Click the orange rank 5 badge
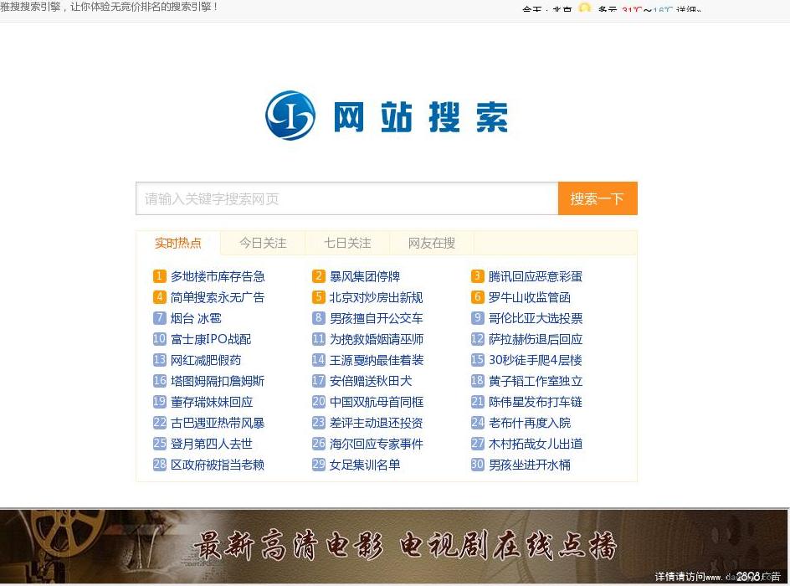 tap(318, 297)
